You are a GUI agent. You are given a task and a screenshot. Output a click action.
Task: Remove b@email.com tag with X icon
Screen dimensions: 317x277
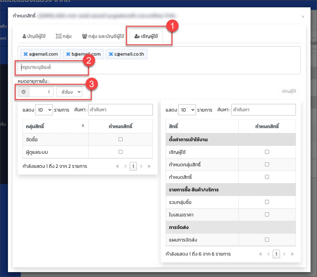click(x=68, y=54)
